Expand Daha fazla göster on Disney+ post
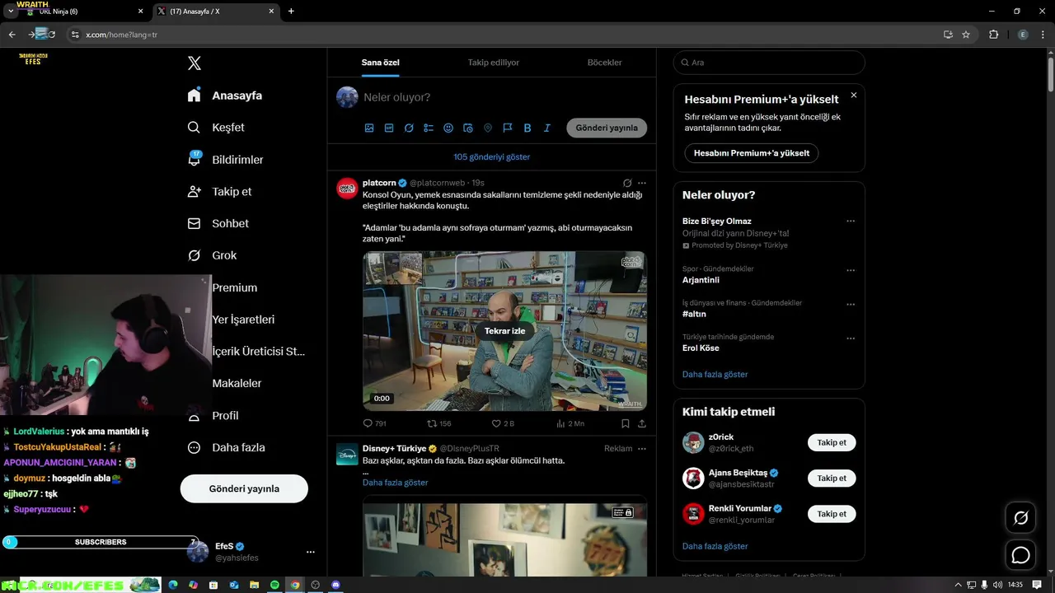 click(396, 483)
